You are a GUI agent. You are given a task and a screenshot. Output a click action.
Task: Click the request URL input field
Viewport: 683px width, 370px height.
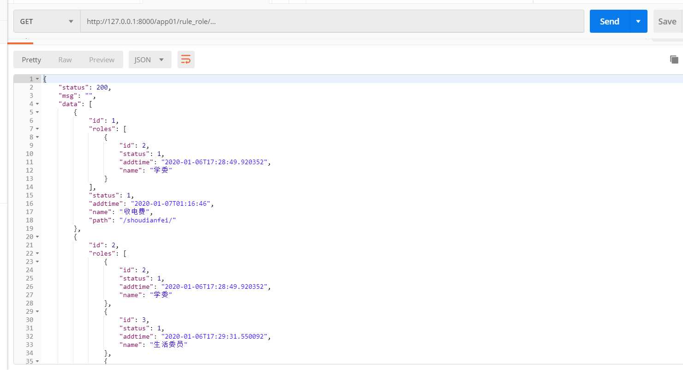(x=332, y=22)
